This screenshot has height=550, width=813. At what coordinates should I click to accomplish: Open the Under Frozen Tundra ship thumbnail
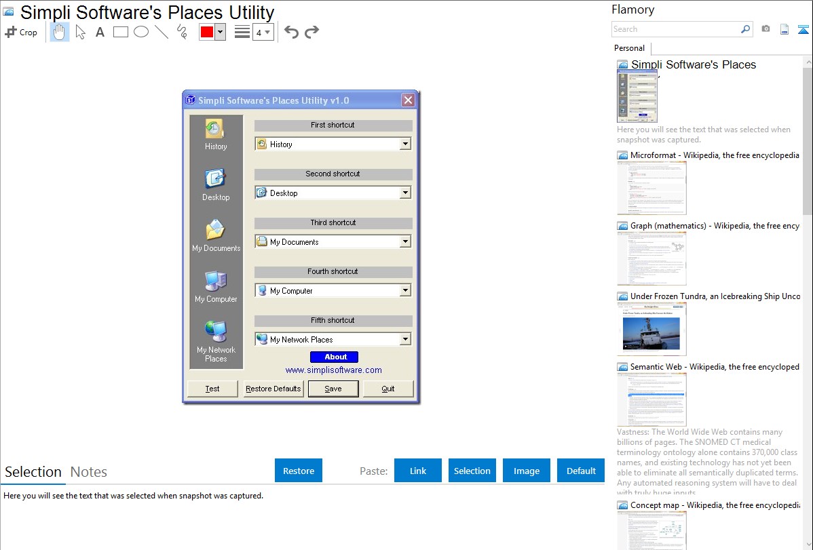651,329
